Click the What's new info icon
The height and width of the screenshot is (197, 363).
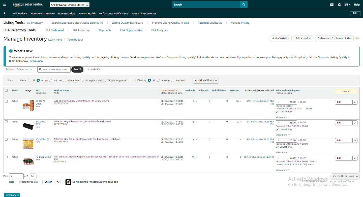[11, 51]
